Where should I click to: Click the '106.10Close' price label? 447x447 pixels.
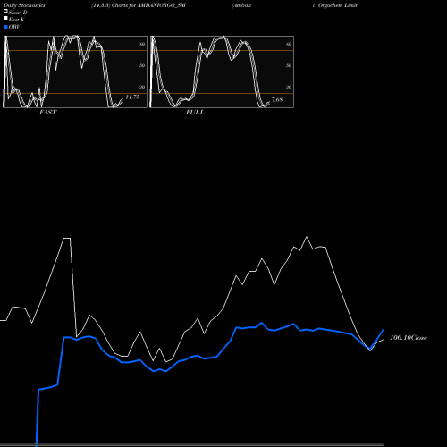pos(409,337)
